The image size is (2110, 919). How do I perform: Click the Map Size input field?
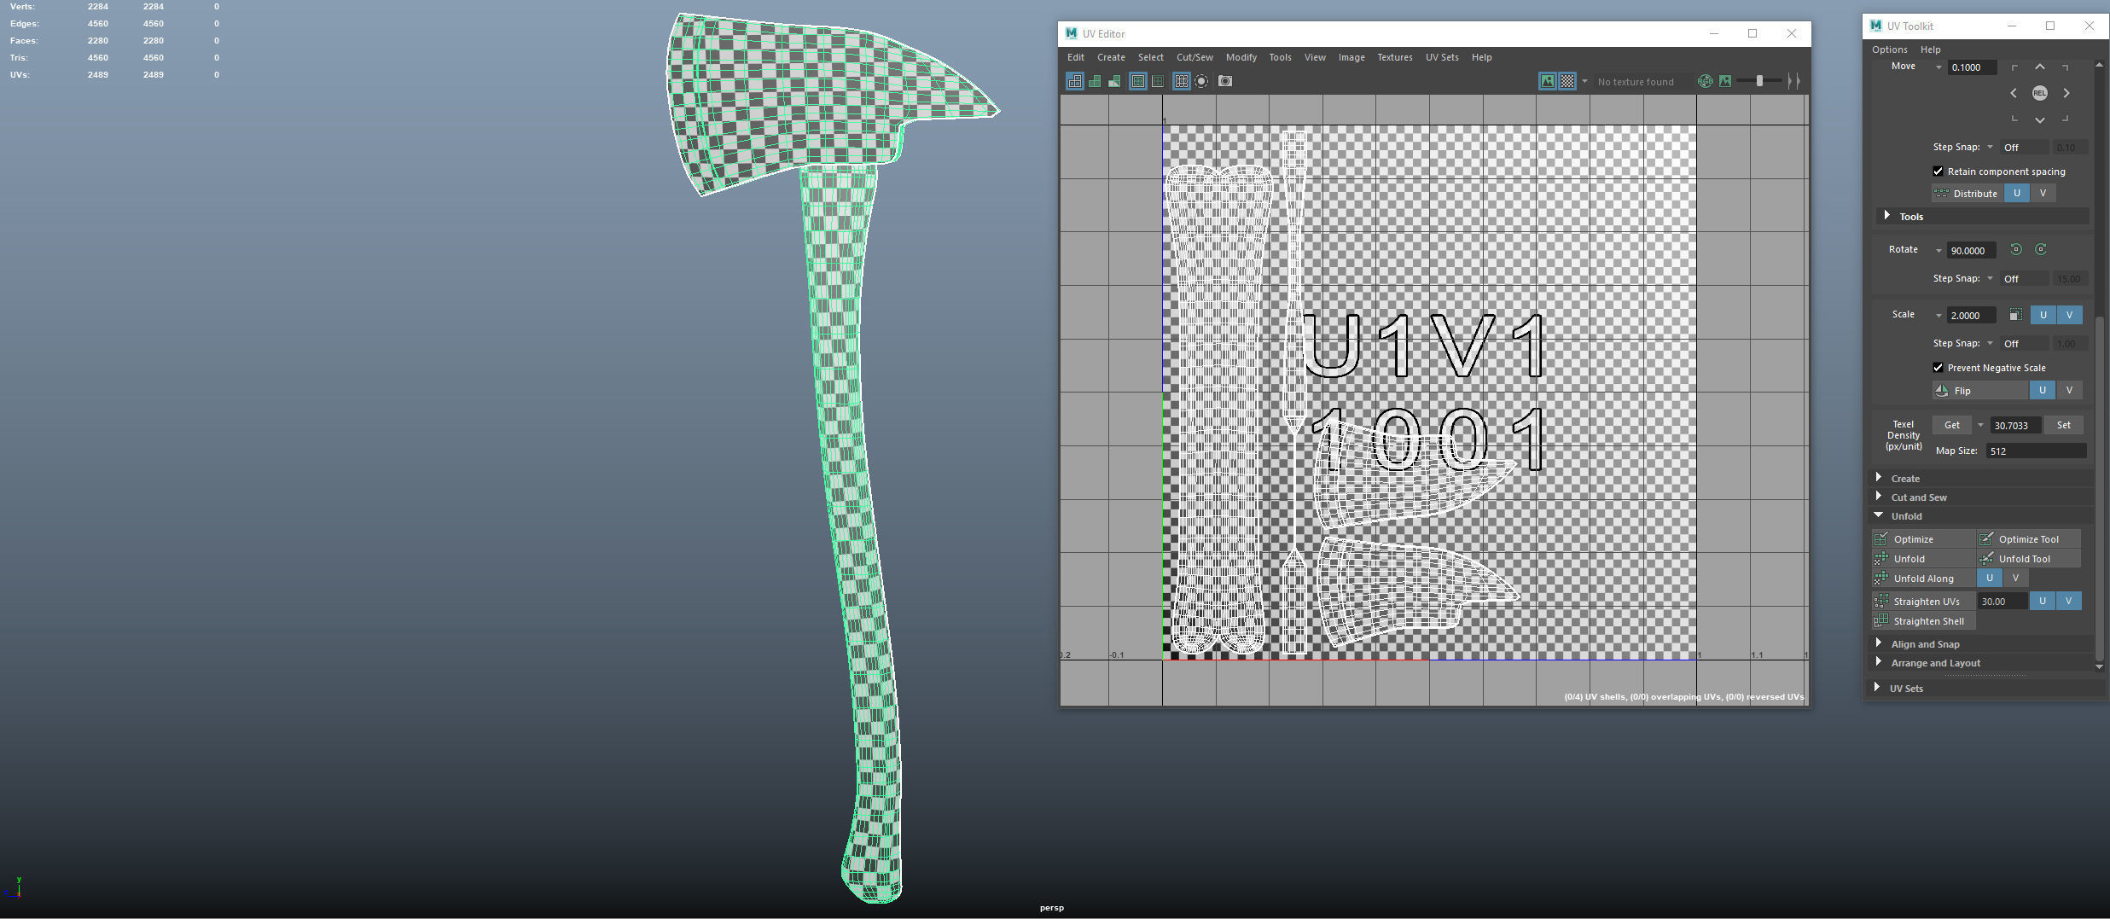pyautogui.click(x=2036, y=451)
